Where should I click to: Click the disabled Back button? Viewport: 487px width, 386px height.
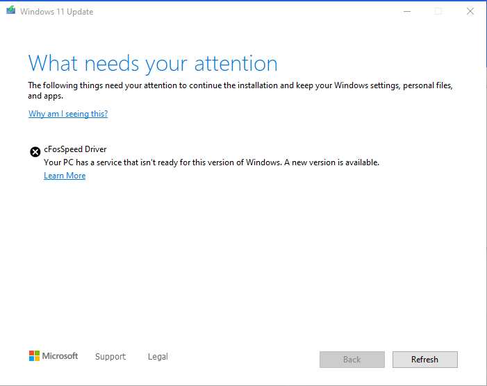pyautogui.click(x=352, y=360)
